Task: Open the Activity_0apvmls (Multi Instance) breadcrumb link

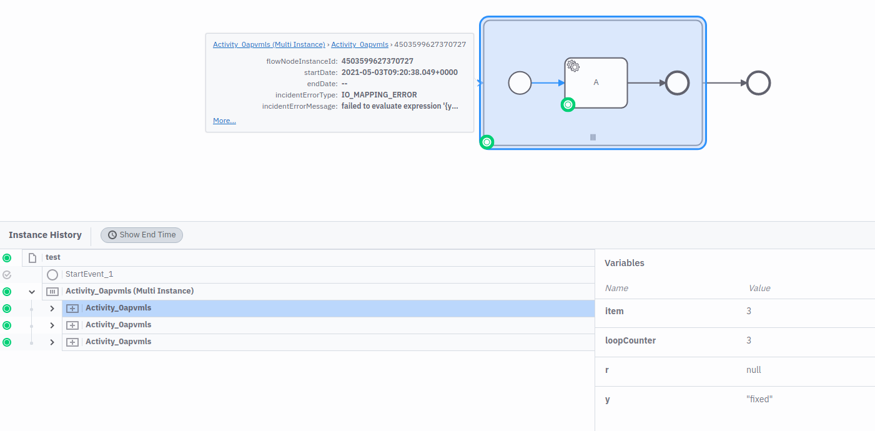Action: pos(269,44)
